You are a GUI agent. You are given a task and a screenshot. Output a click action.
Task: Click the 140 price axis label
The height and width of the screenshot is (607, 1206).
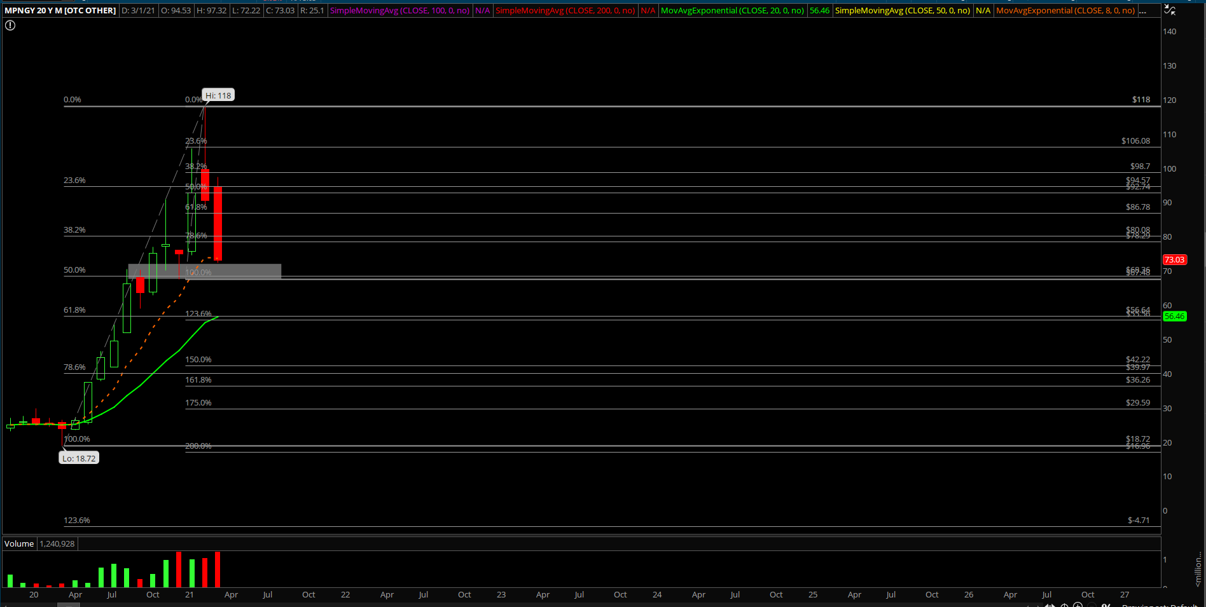1169,32
